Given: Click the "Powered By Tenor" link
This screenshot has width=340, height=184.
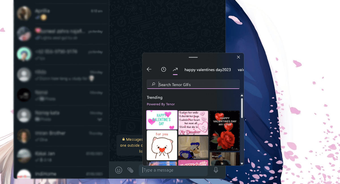Looking at the screenshot, I should [x=161, y=104].
